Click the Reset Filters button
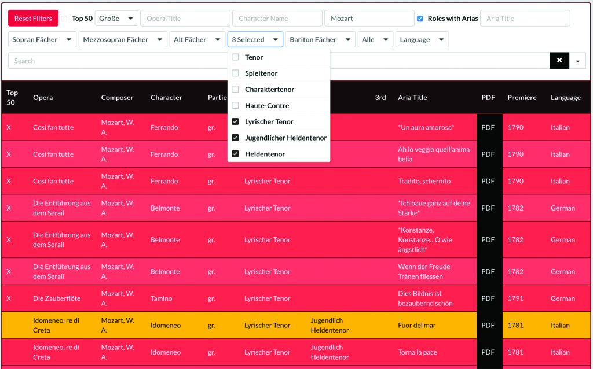 click(33, 18)
